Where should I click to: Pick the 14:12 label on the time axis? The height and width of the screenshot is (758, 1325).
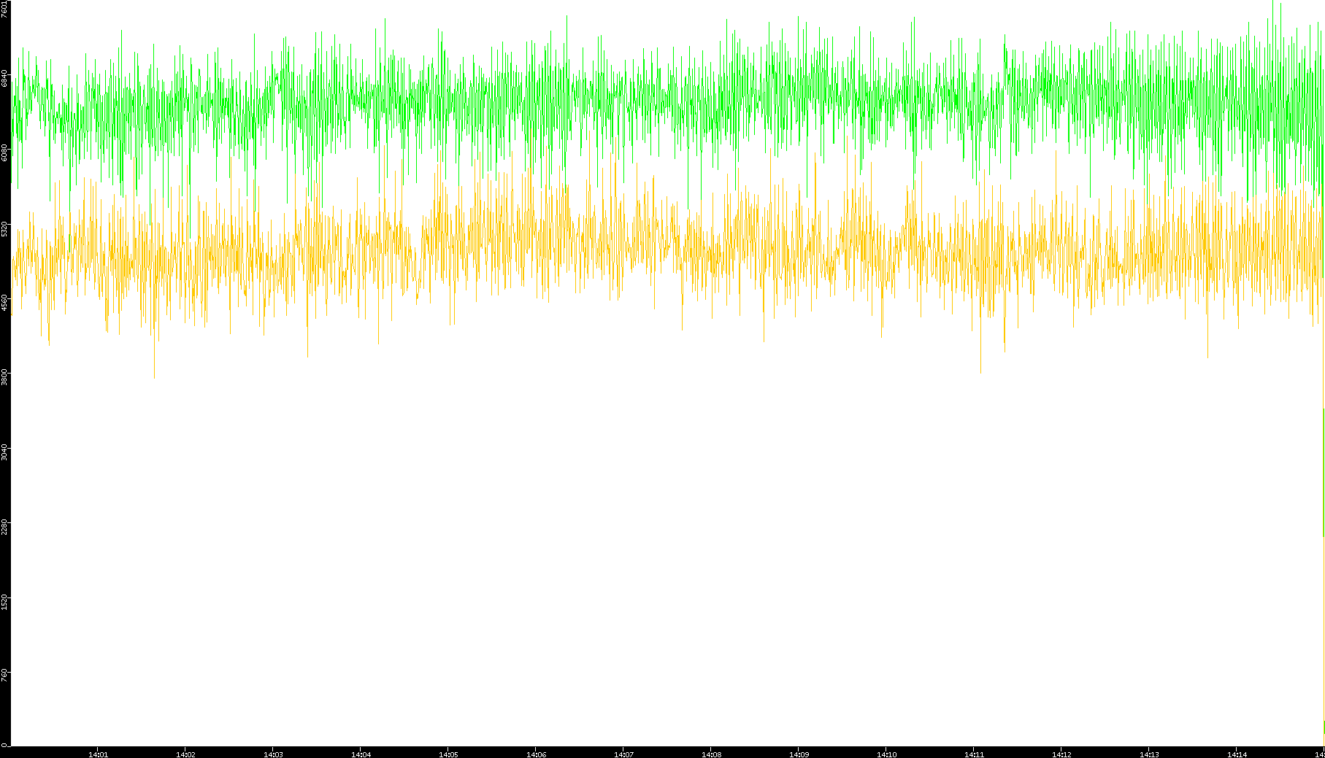[x=1061, y=754]
